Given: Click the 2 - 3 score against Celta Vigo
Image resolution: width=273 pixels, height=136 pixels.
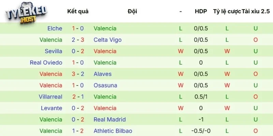Looking at the screenshot, I should [x=78, y=40].
